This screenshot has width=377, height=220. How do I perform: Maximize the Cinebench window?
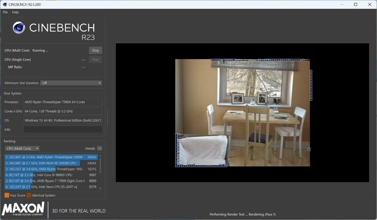pyautogui.click(x=356, y=4)
